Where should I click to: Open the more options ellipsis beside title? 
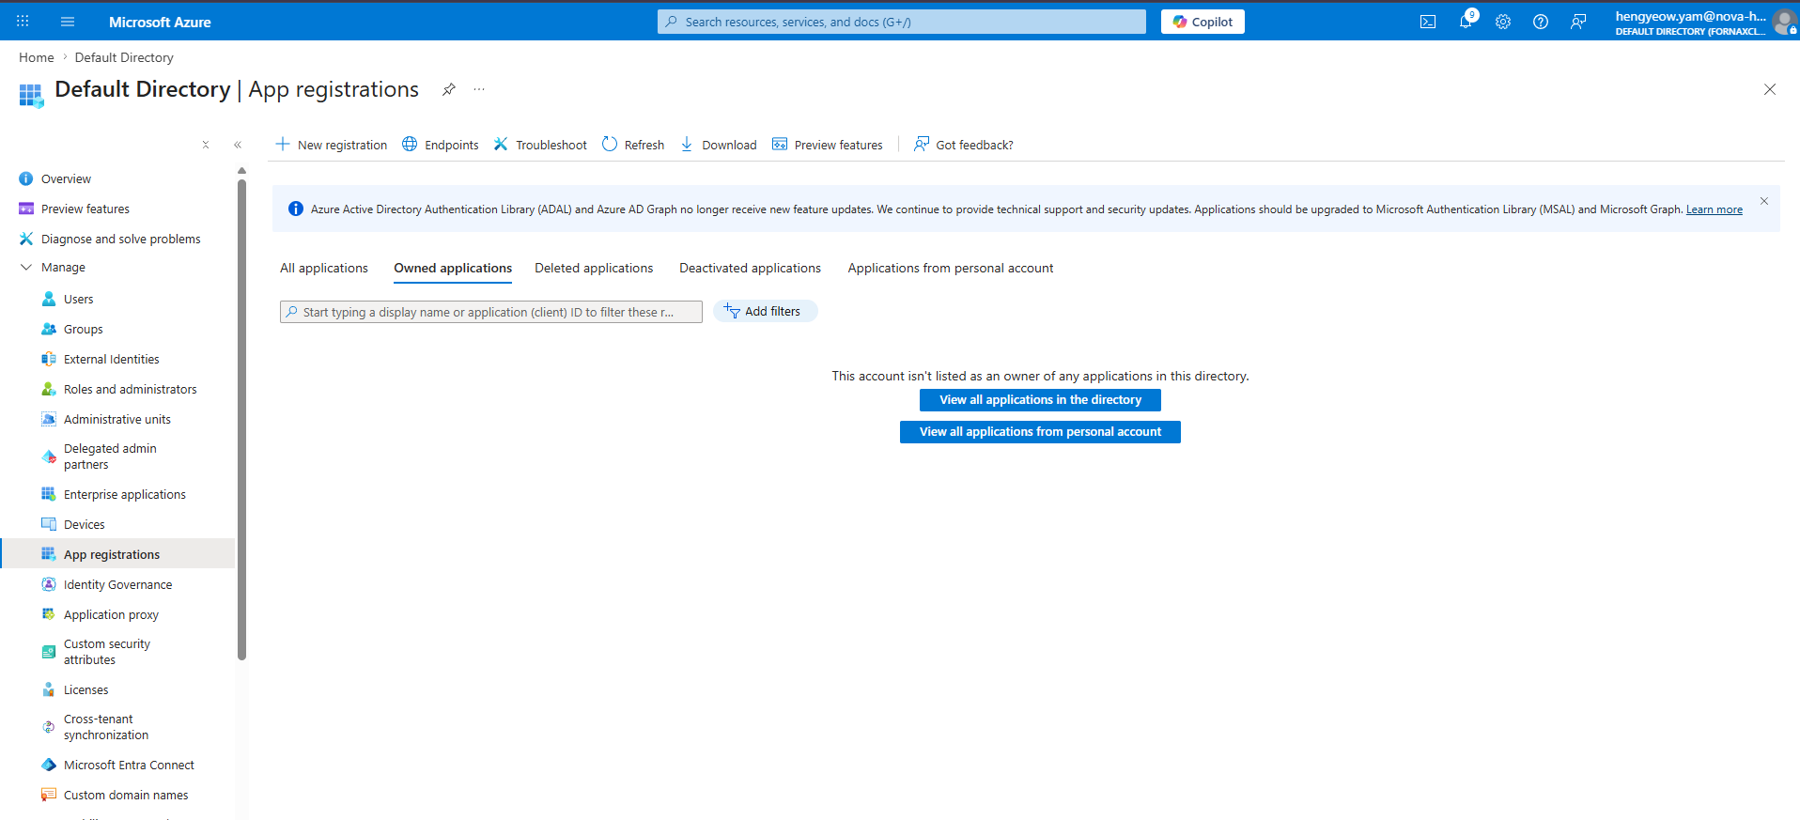(479, 89)
